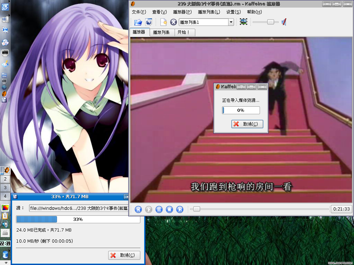Screen dimensions: 354x265
Task: Skip to the next track
Action: [180, 209]
